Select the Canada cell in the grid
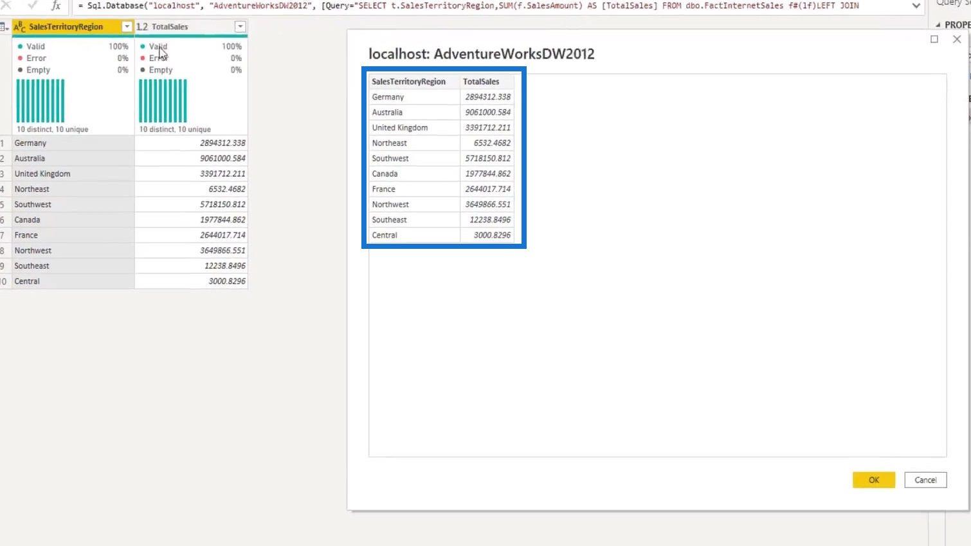 point(73,220)
